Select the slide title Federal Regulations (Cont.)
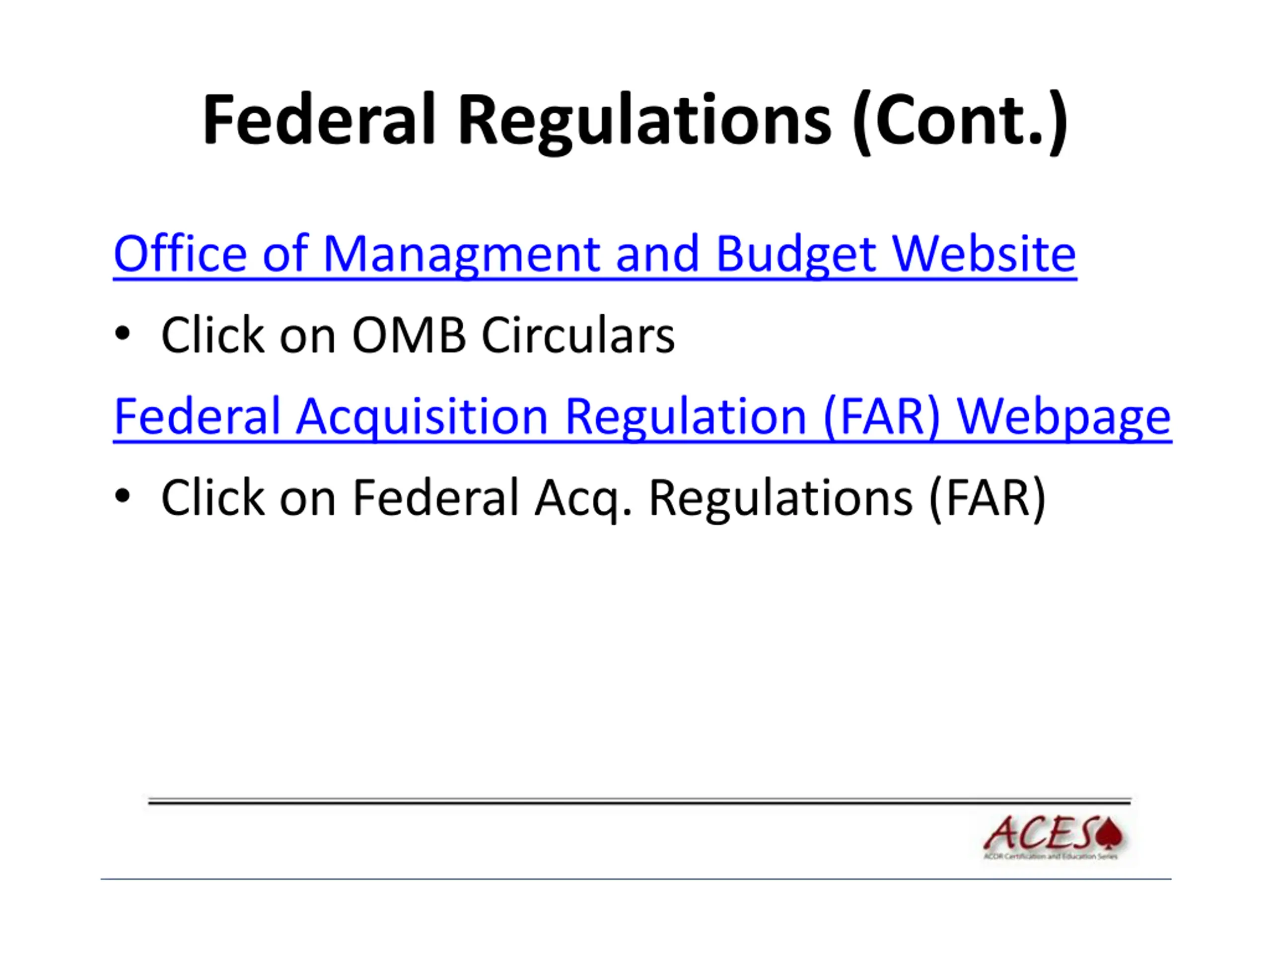 click(635, 122)
